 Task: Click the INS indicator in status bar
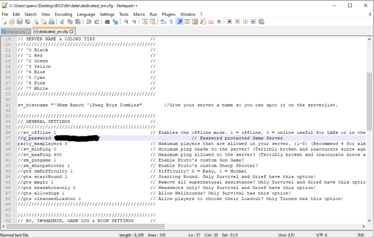[x=361, y=235]
